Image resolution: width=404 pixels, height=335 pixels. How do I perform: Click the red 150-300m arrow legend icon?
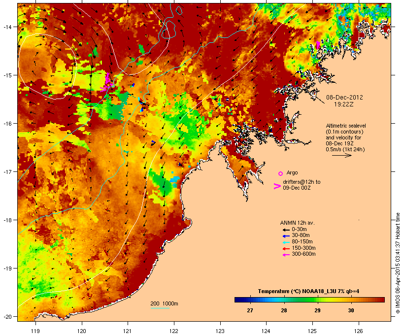[x=286, y=248]
